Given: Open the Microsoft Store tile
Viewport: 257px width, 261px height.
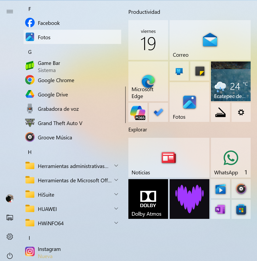Looking at the screenshot, I should point(241,209).
